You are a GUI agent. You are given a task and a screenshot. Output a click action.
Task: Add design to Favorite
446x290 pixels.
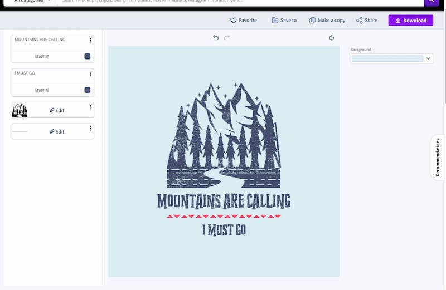pos(244,21)
